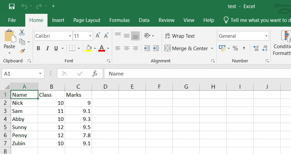Select cell containing Zubin
291x154 pixels.
coord(24,144)
